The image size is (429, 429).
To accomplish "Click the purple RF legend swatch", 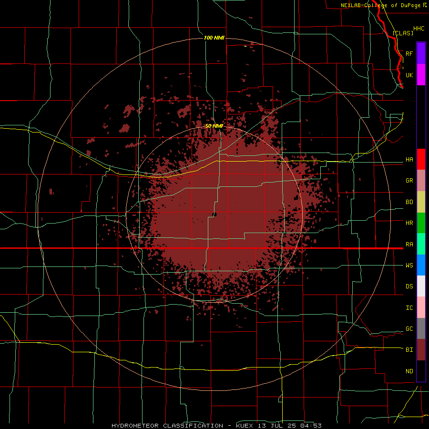I will 421,53.
